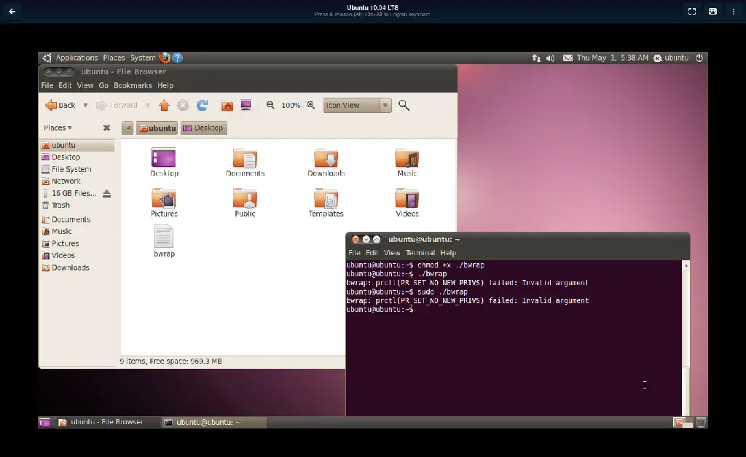Open the Icon View dropdown
This screenshot has height=457, width=746.
pyautogui.click(x=357, y=105)
